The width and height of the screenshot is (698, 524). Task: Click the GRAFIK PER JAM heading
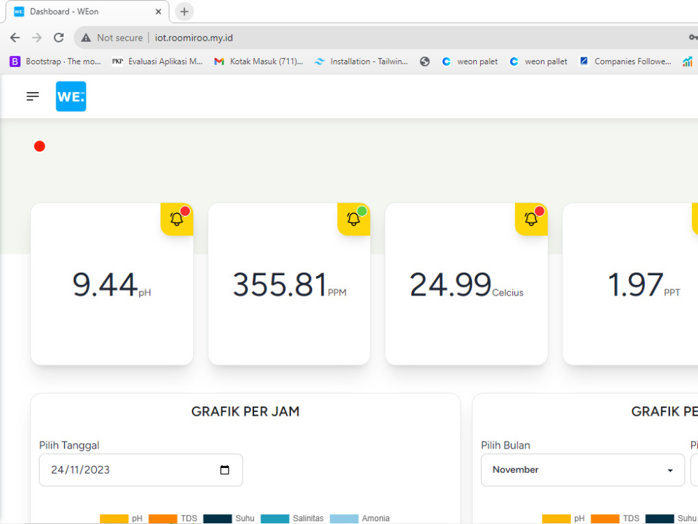(245, 412)
